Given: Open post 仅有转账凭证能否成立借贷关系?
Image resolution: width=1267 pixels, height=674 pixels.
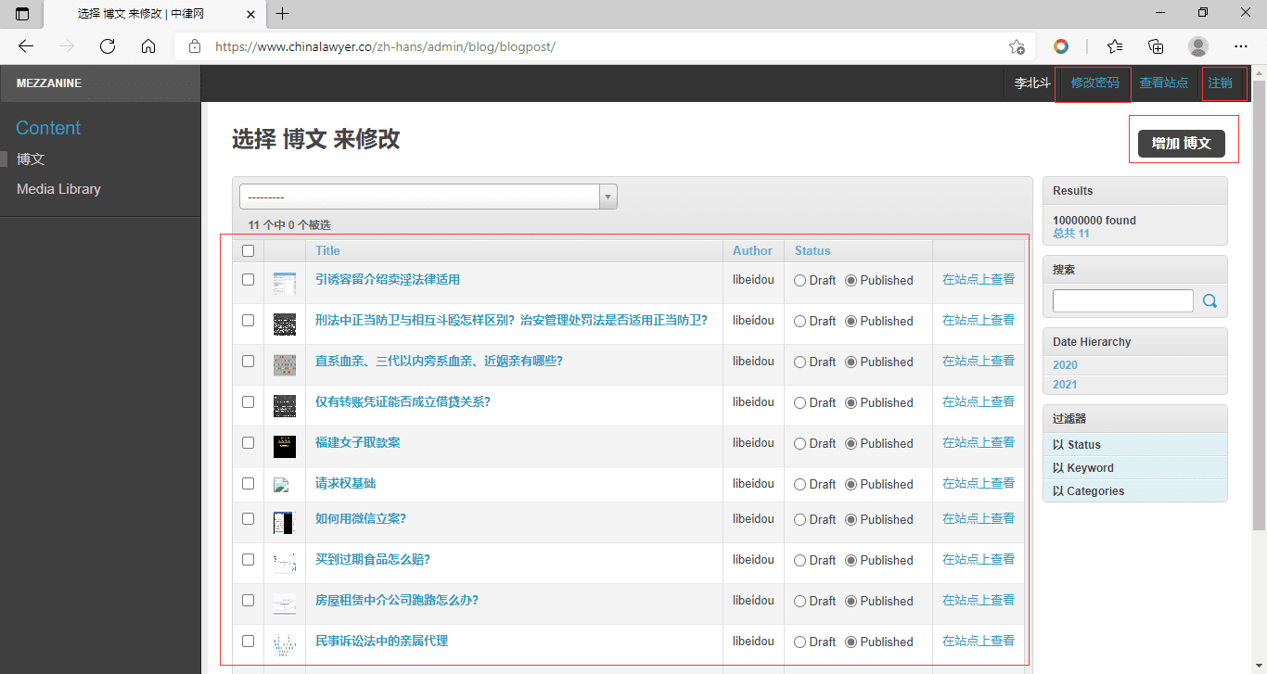Looking at the screenshot, I should tap(403, 401).
